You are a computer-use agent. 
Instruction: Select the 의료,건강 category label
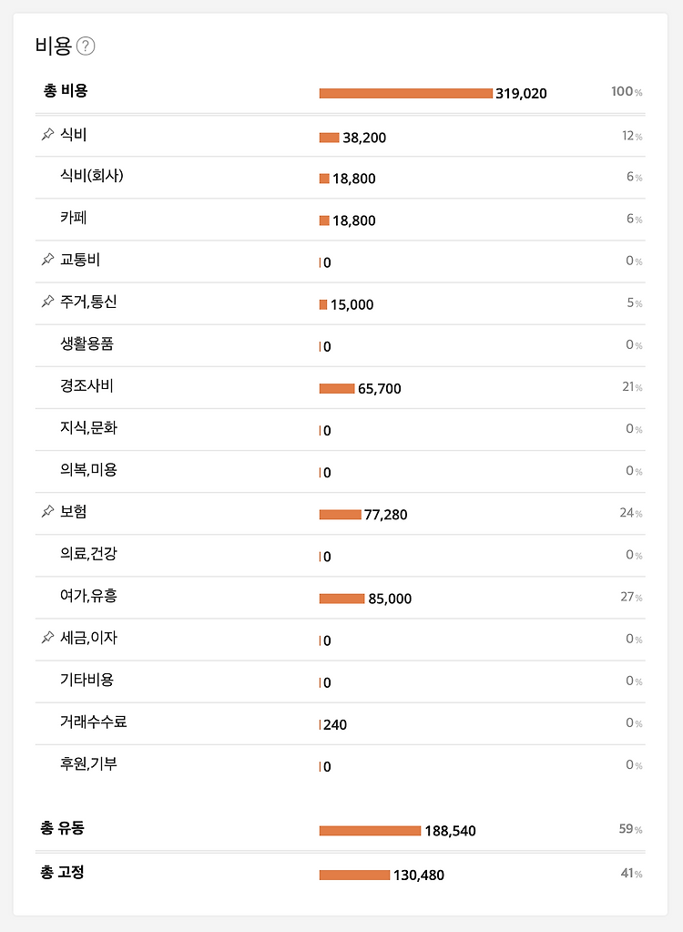pyautogui.click(x=88, y=554)
